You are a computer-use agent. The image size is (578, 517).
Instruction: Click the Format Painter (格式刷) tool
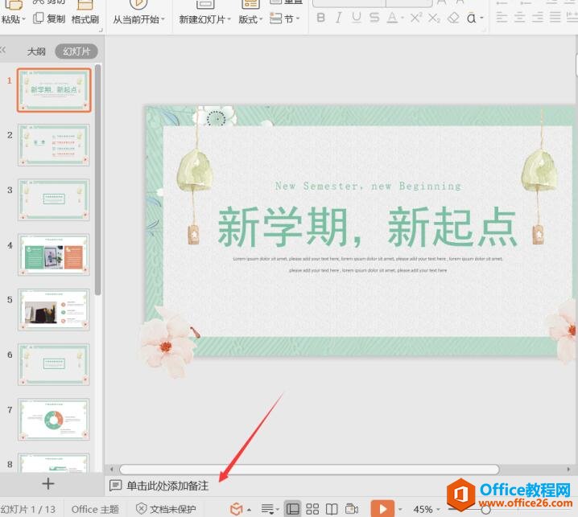click(x=85, y=18)
